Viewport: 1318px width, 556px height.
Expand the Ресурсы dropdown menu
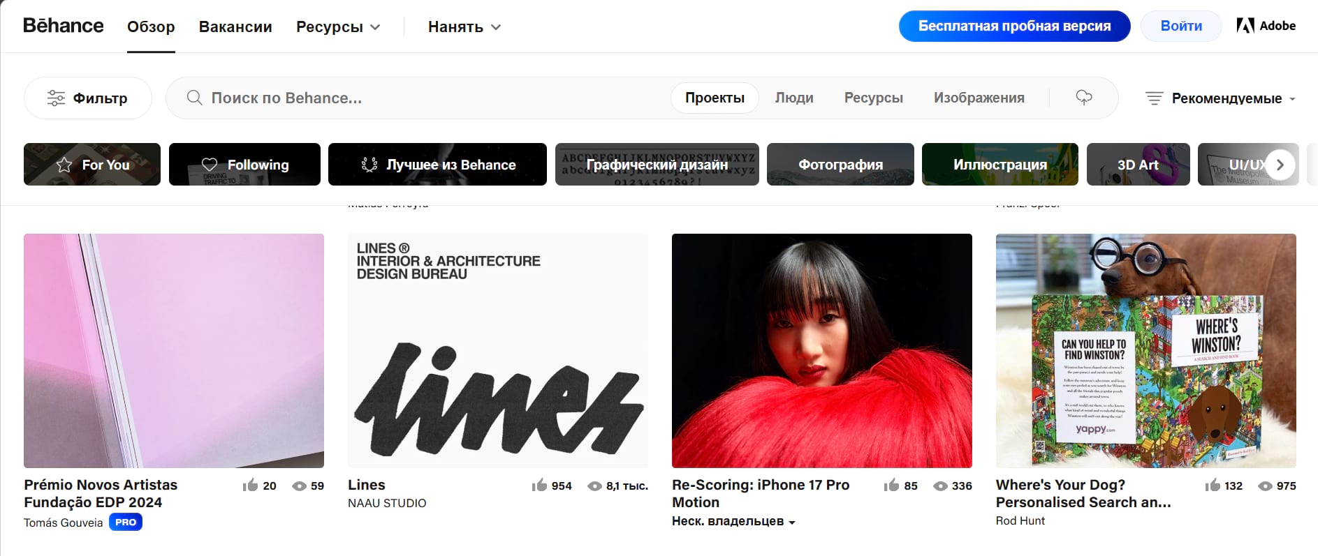pyautogui.click(x=338, y=27)
